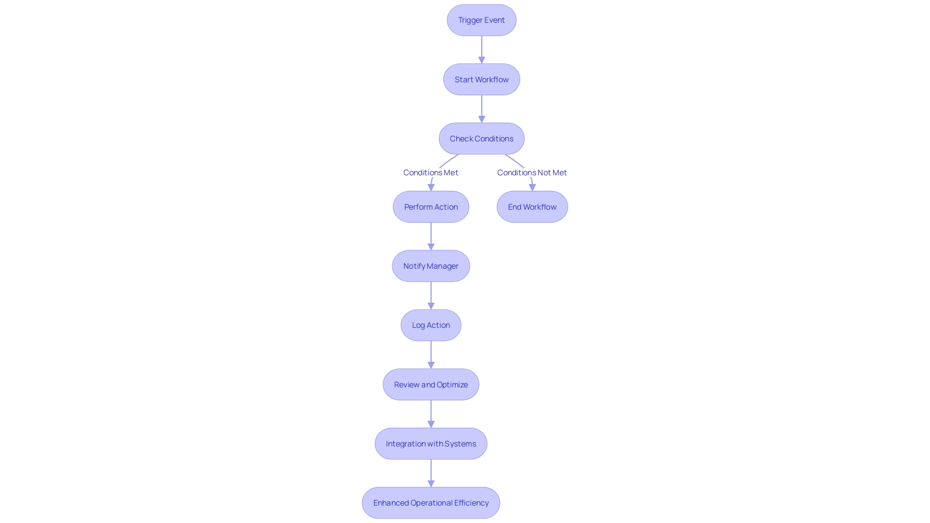Open workflow step context menu
Viewport: 930px width, 523px height.
tap(481, 78)
